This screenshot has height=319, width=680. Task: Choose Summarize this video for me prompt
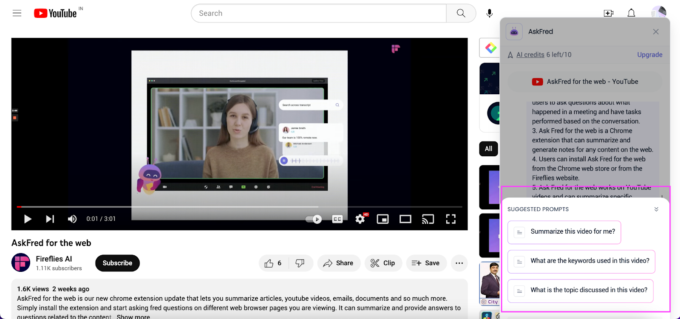point(564,232)
